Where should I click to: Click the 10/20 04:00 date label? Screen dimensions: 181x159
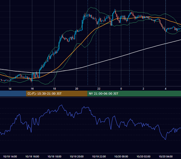(x=166, y=156)
